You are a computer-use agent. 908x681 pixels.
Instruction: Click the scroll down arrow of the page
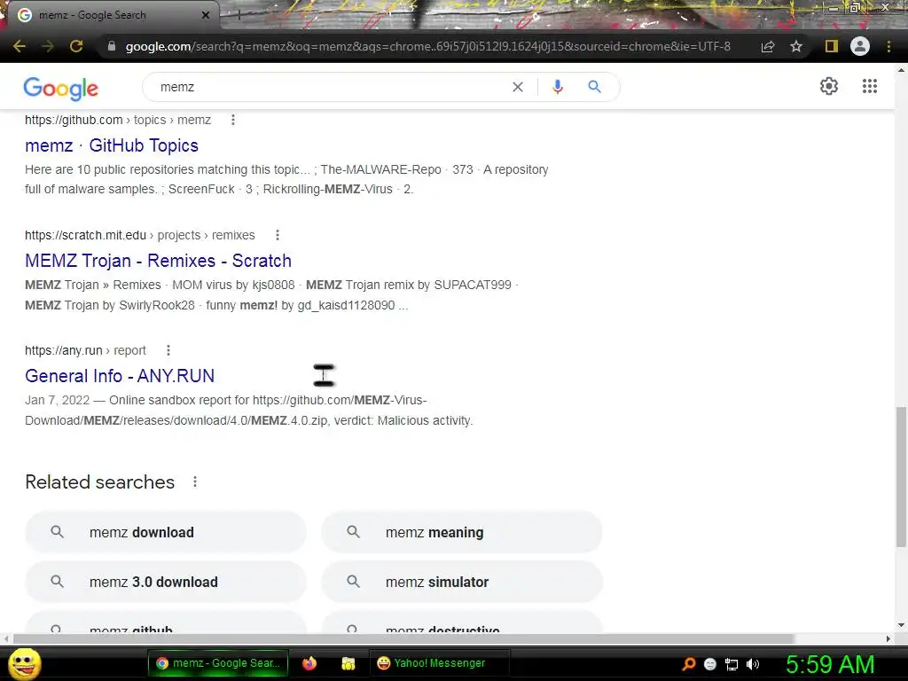pos(901,625)
